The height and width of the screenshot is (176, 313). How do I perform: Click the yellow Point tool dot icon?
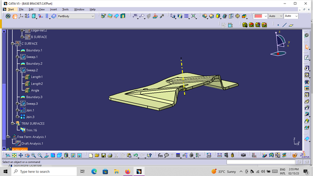click(278, 25)
